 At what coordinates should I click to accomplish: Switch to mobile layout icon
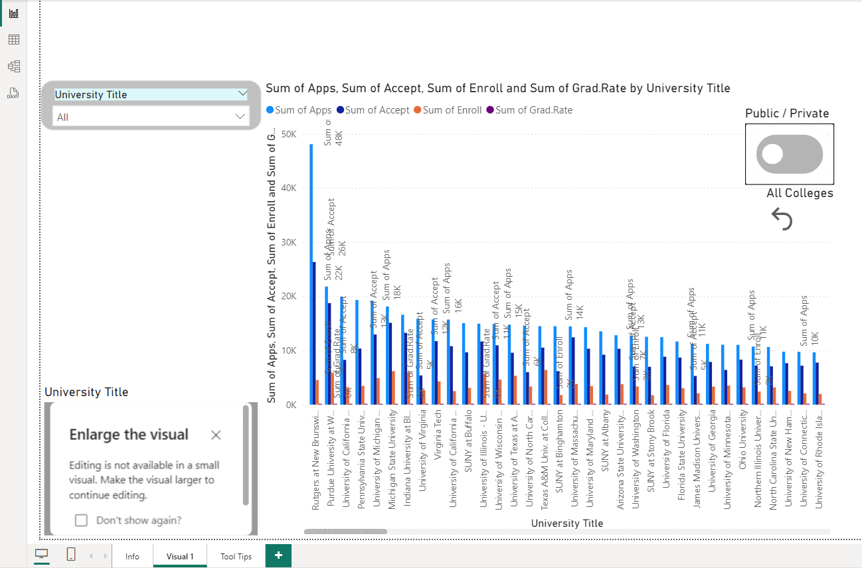(x=71, y=555)
